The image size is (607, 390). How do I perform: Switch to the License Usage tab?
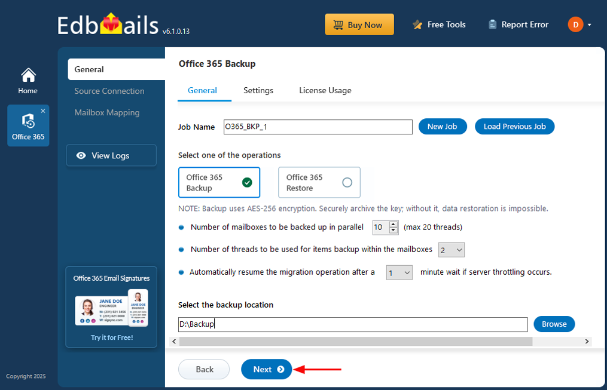pyautogui.click(x=325, y=90)
